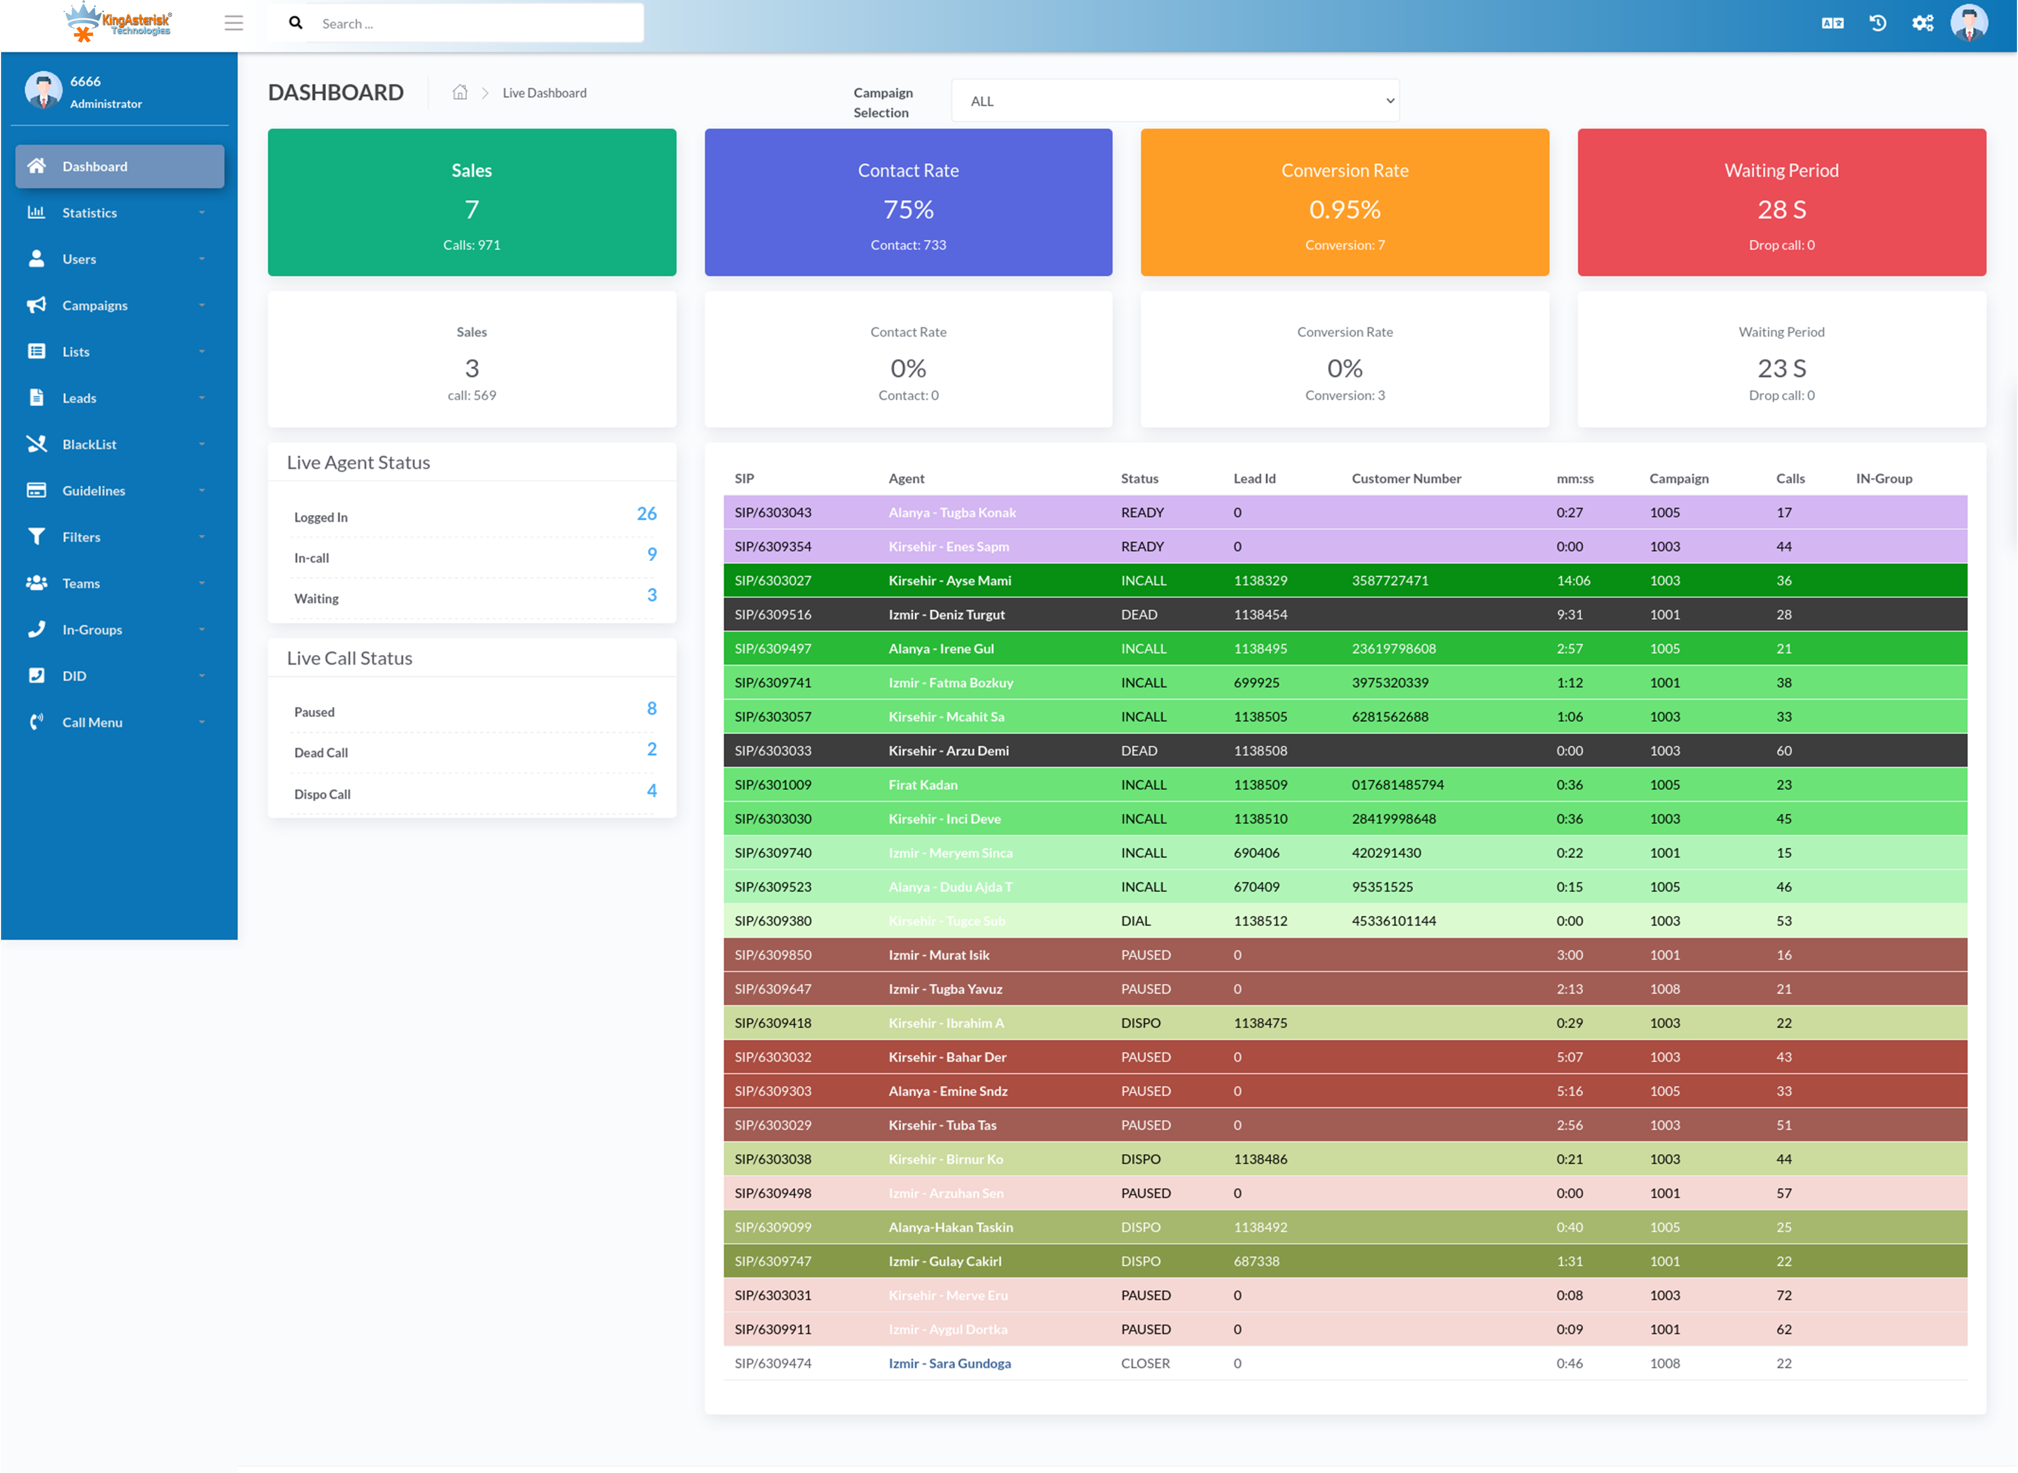Select the Dashboard menu item

click(95, 166)
